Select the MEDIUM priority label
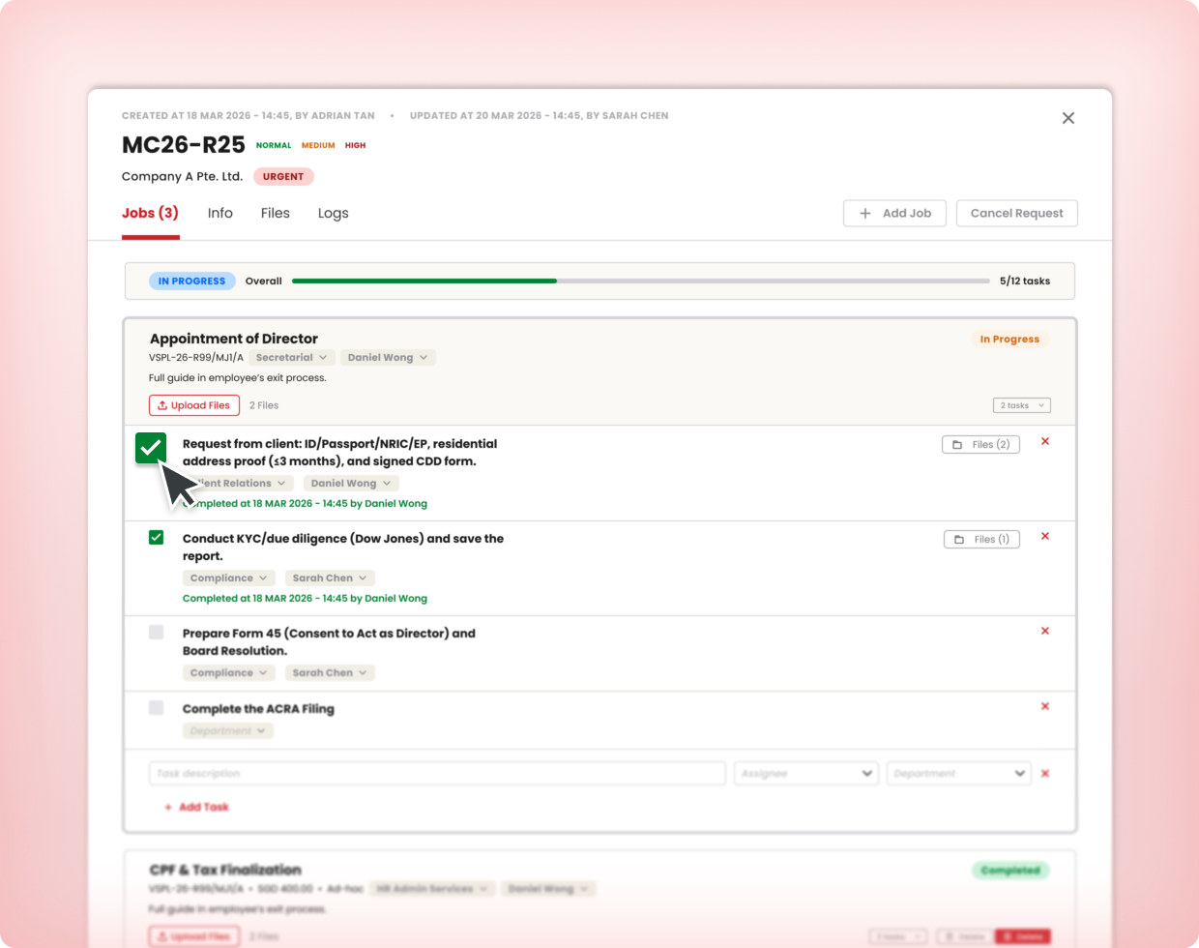The image size is (1199, 948). click(318, 145)
